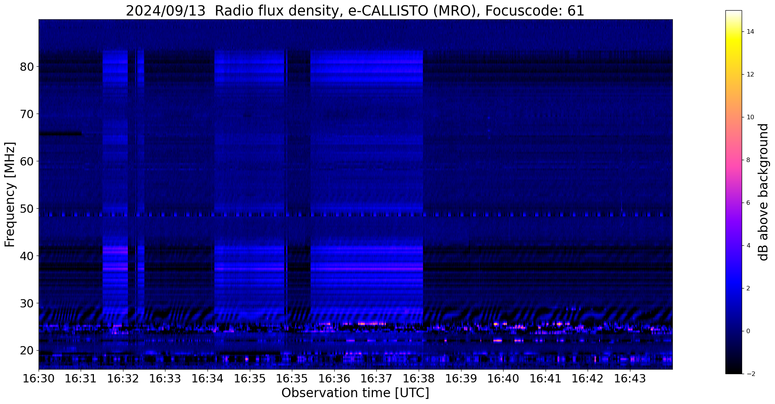Click the 16:42 time tick label
This screenshot has height=404, width=775.
(588, 379)
